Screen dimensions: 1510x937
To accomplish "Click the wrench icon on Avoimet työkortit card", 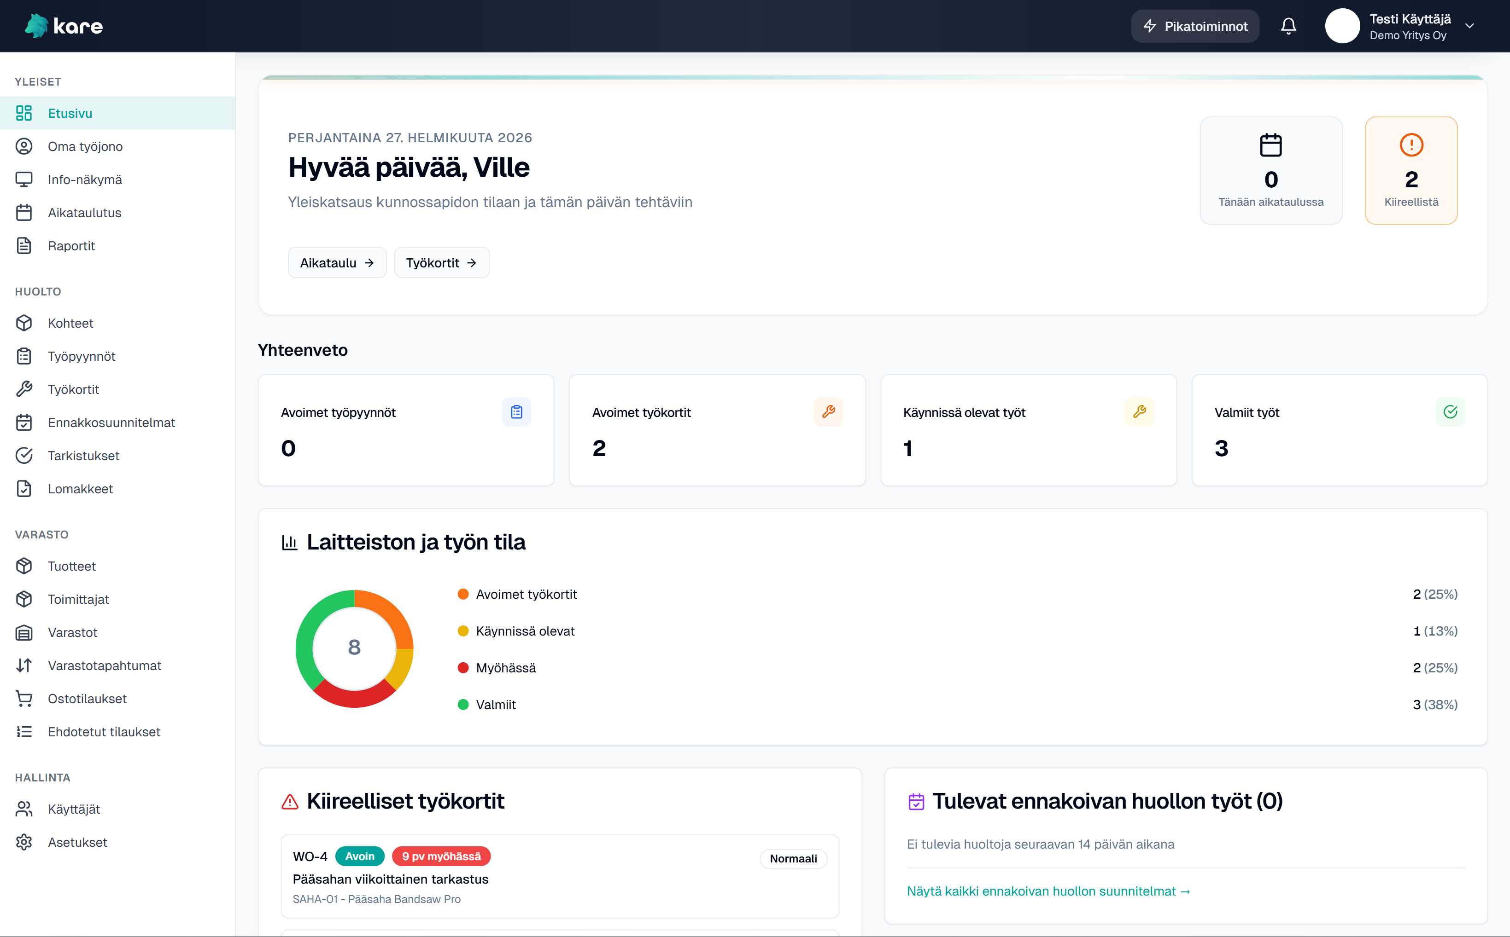I will coord(828,412).
